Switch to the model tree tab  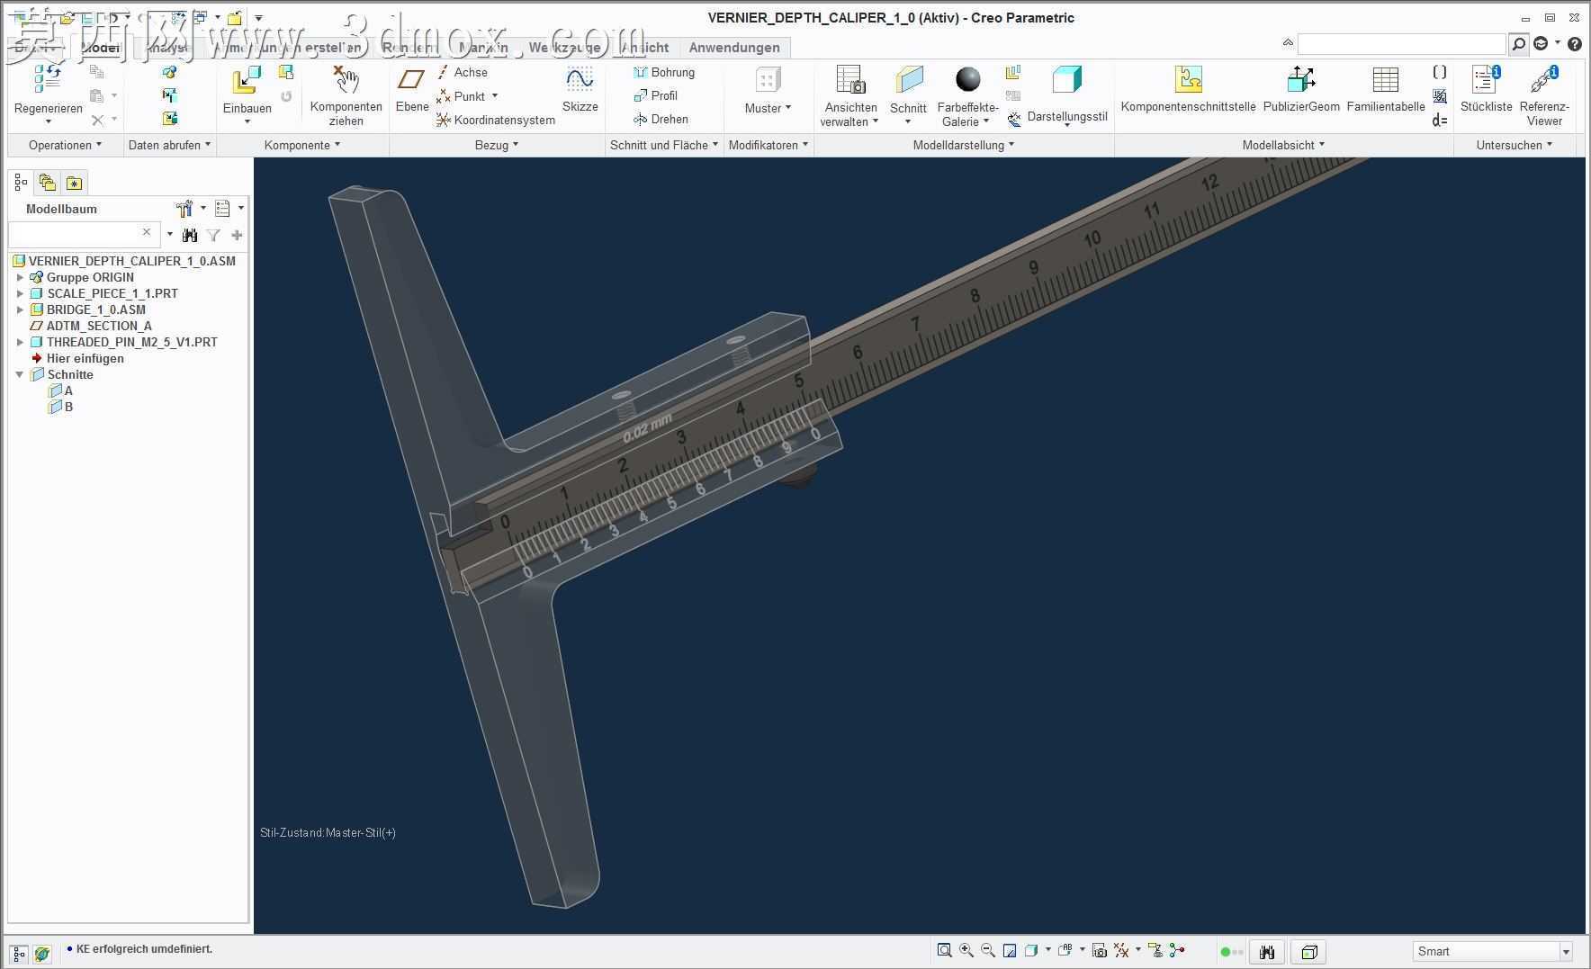pos(20,183)
